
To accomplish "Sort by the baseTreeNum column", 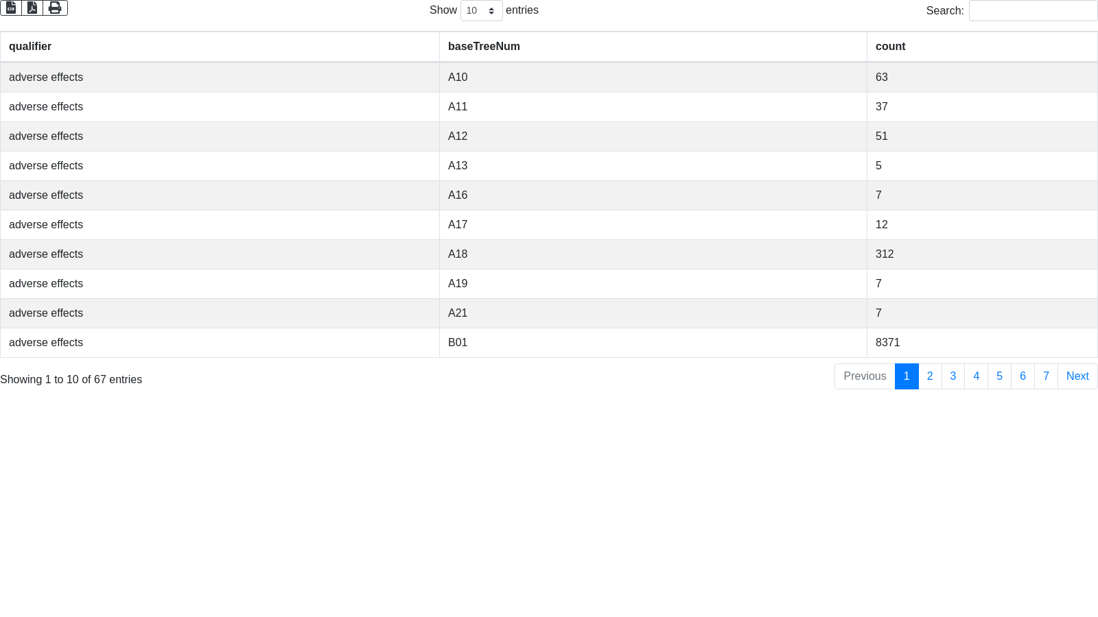I will coord(484,47).
